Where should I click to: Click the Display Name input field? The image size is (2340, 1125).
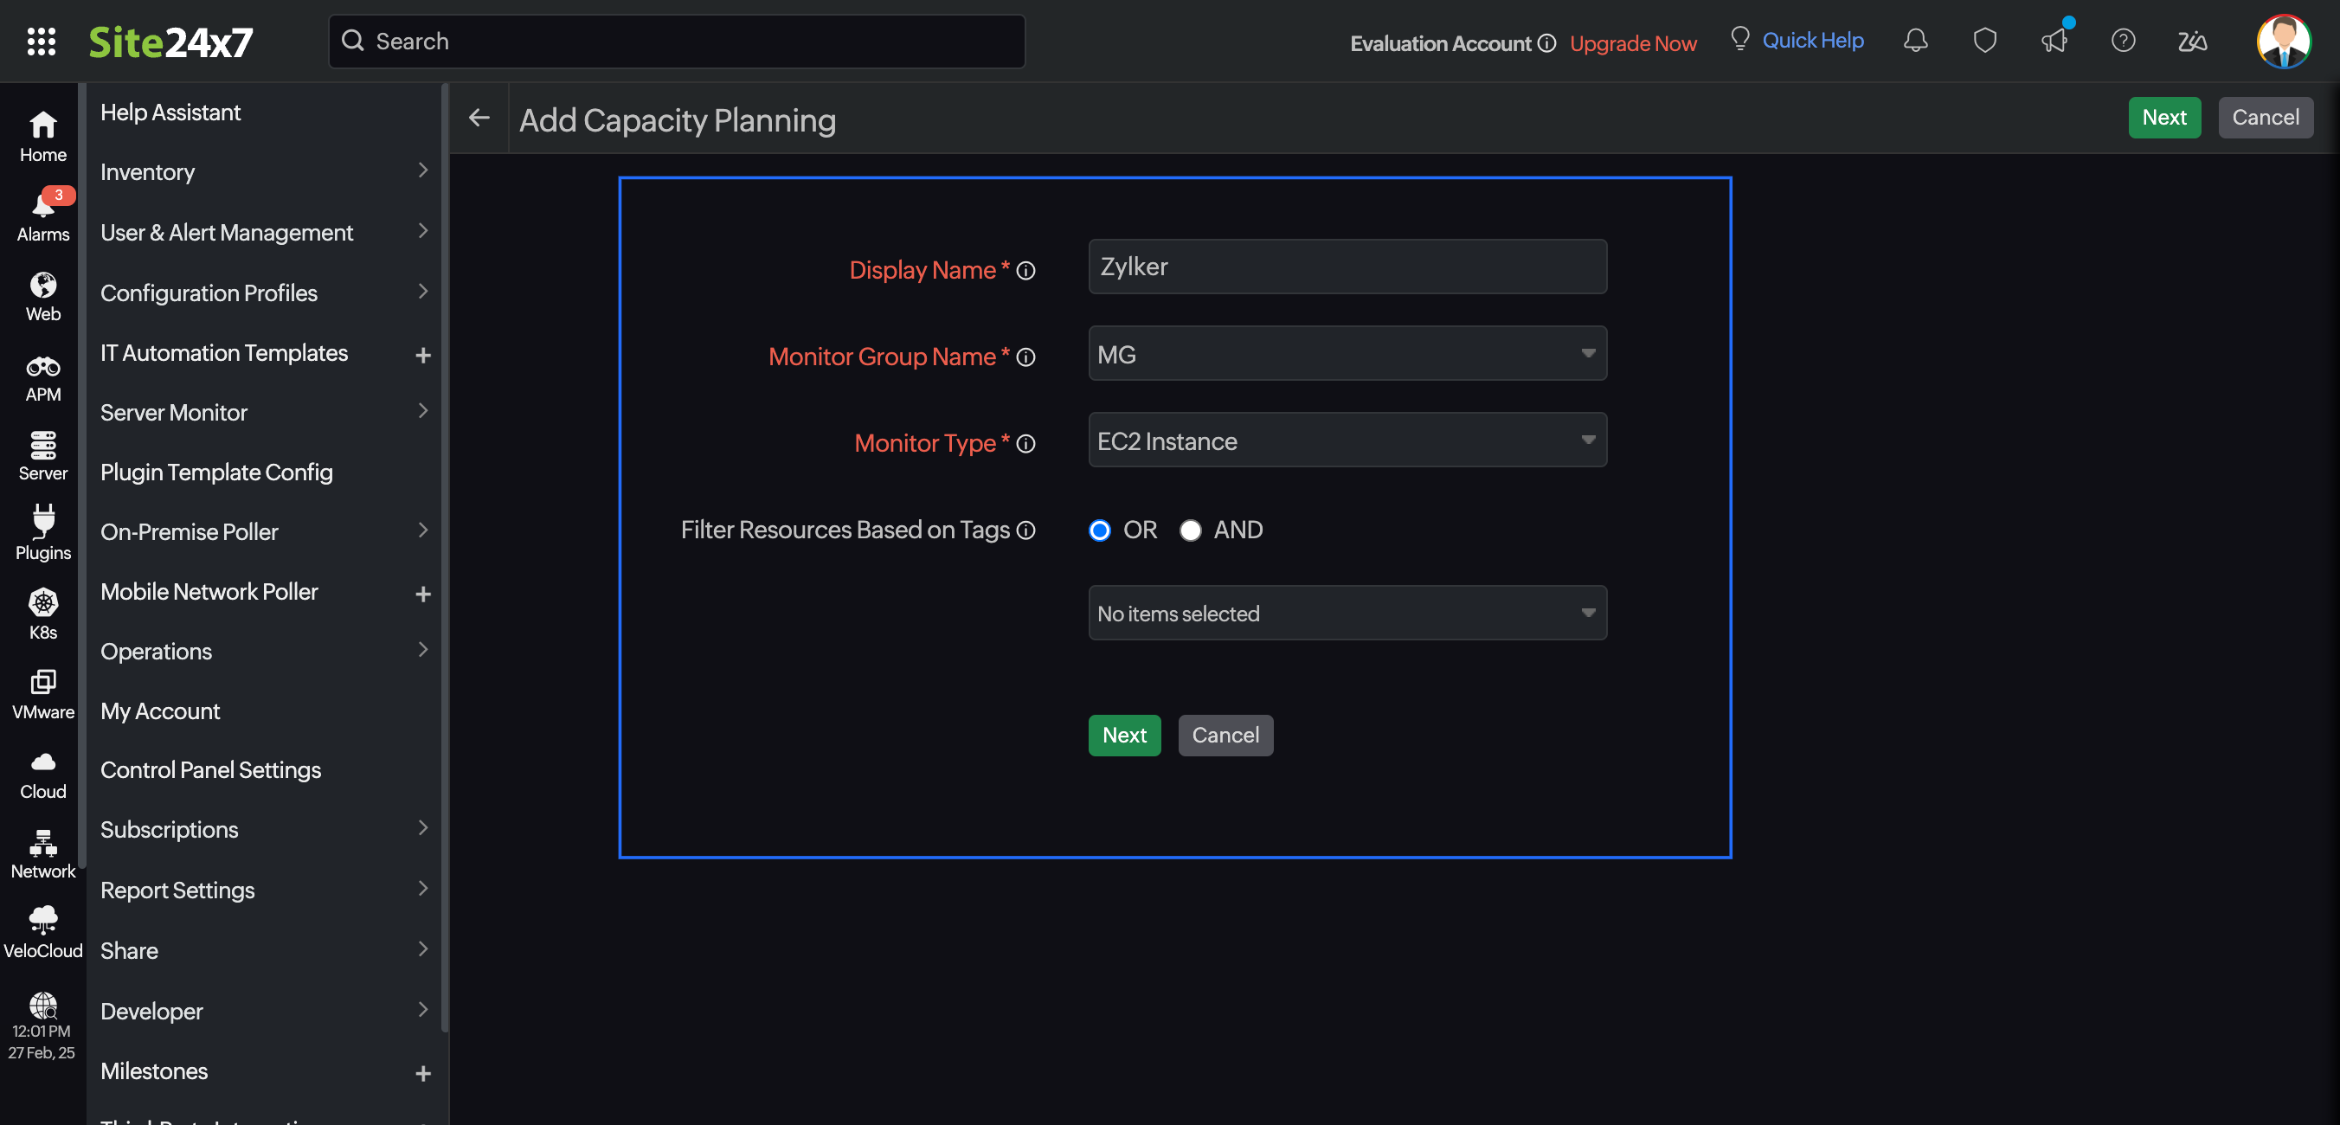click(1347, 267)
